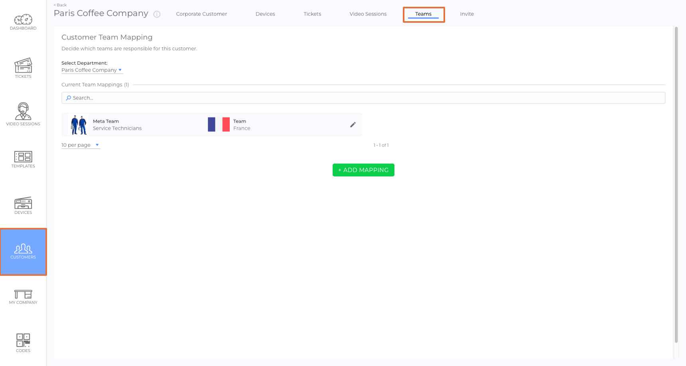Open the Video Sessions tab

pos(368,14)
